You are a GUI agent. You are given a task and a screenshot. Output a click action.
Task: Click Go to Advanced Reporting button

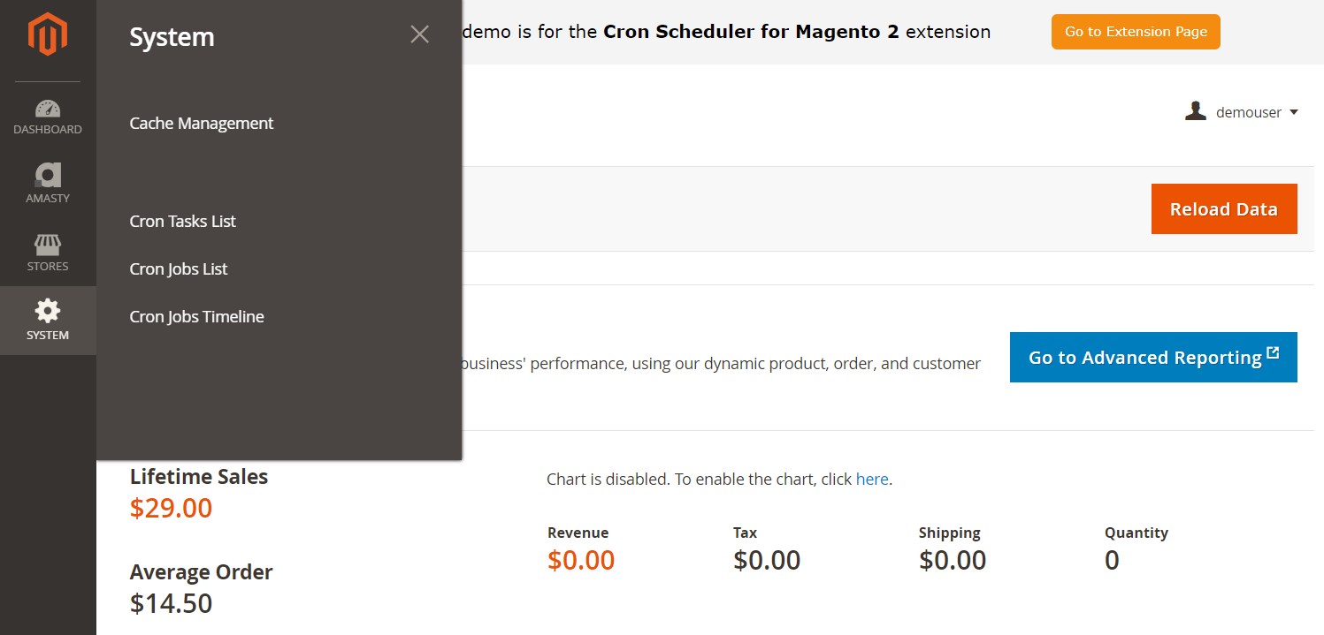pos(1153,358)
